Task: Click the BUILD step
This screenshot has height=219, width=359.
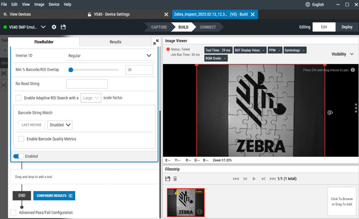Action: coord(183,27)
